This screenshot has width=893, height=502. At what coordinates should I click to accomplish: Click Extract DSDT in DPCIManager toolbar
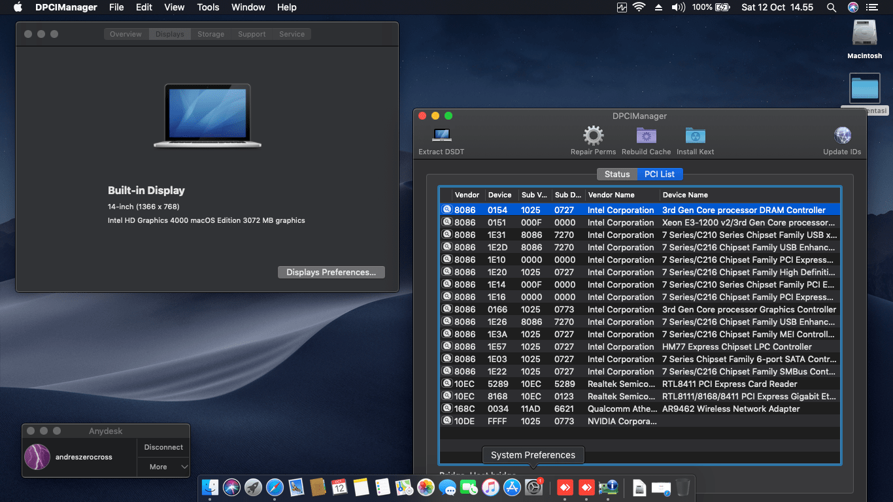[441, 141]
